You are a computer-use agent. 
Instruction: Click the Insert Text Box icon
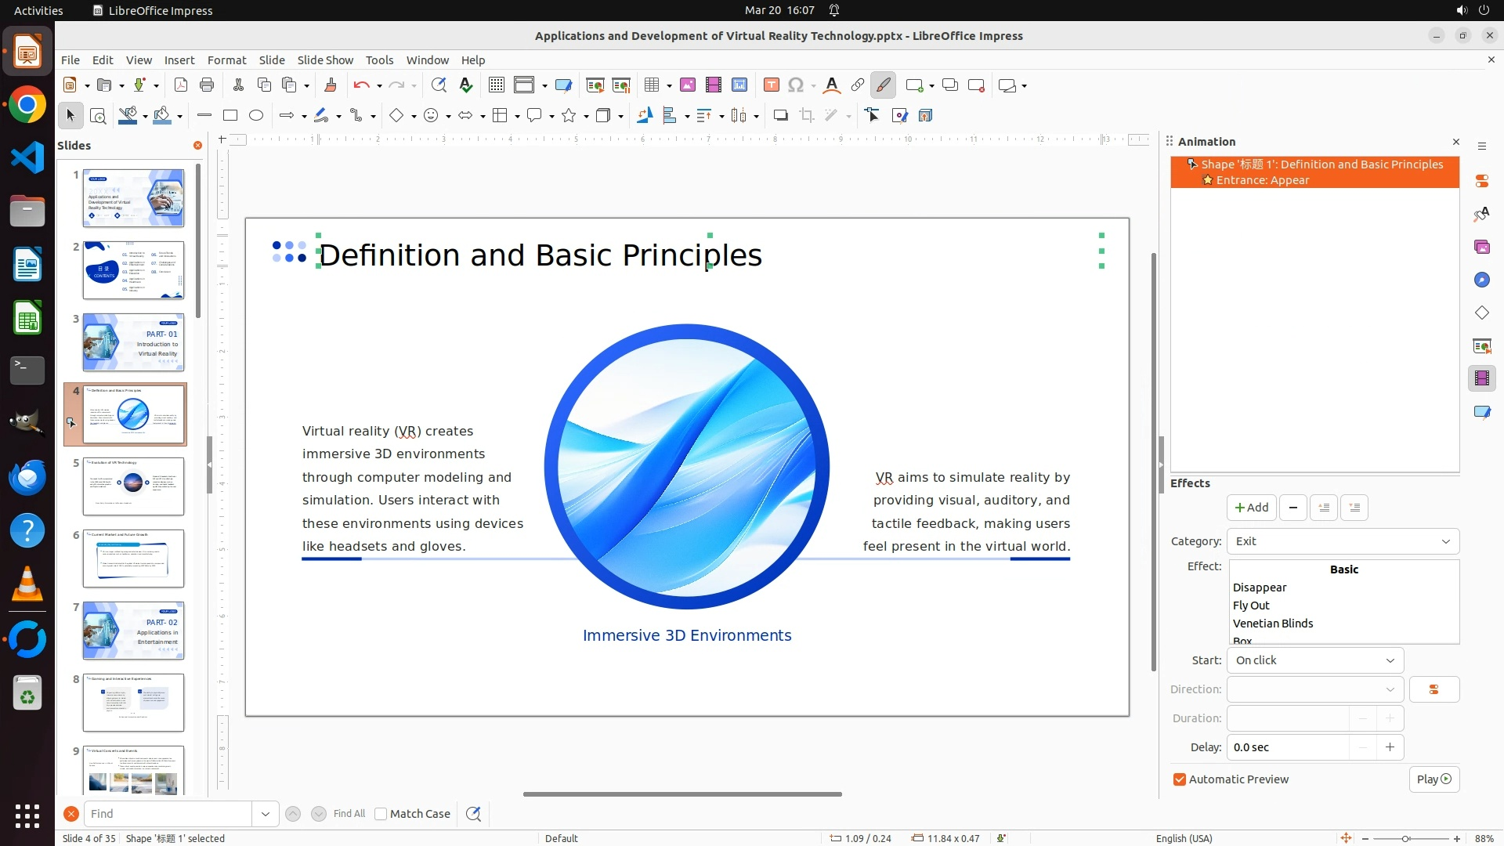click(x=772, y=85)
